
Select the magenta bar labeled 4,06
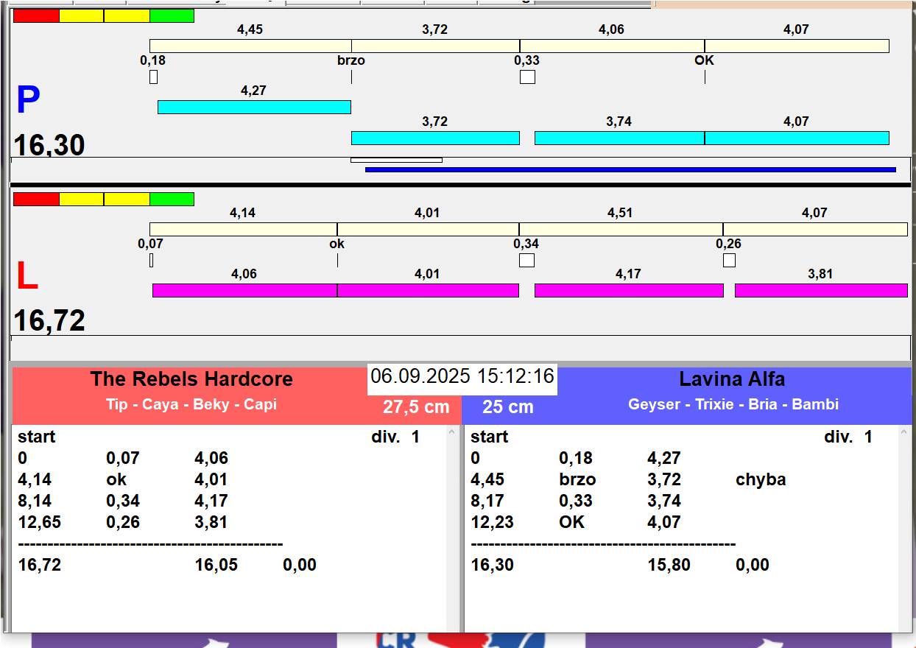pos(244,291)
